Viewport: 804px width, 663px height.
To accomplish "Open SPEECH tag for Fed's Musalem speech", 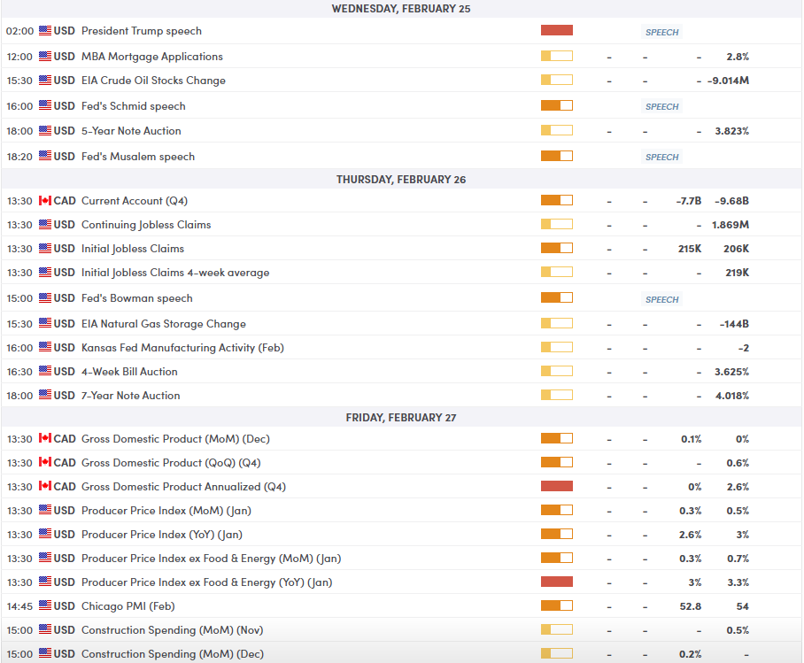I will coord(661,157).
